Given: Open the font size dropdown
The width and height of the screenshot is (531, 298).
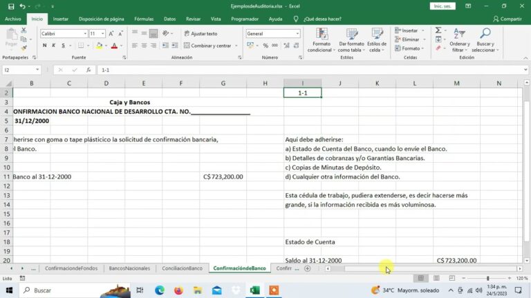Looking at the screenshot, I should (103, 33).
